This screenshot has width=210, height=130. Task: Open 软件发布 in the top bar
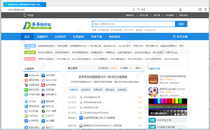pos(183,15)
